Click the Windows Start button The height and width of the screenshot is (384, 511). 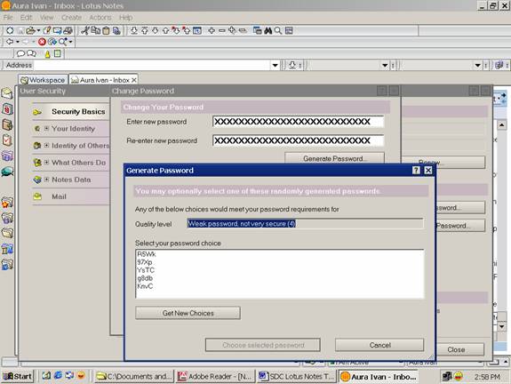18,376
